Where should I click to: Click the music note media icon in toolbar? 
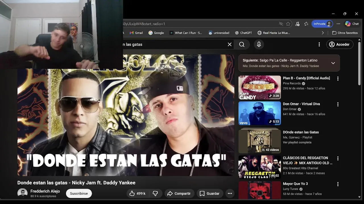pos(297,24)
